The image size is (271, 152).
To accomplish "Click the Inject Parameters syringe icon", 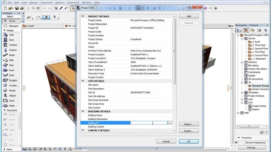I will (66, 8).
